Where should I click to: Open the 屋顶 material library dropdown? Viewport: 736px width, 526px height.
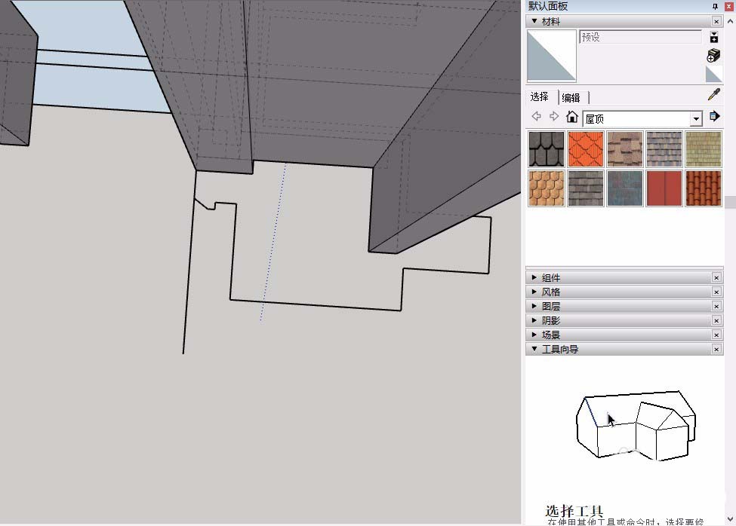pyautogui.click(x=696, y=119)
